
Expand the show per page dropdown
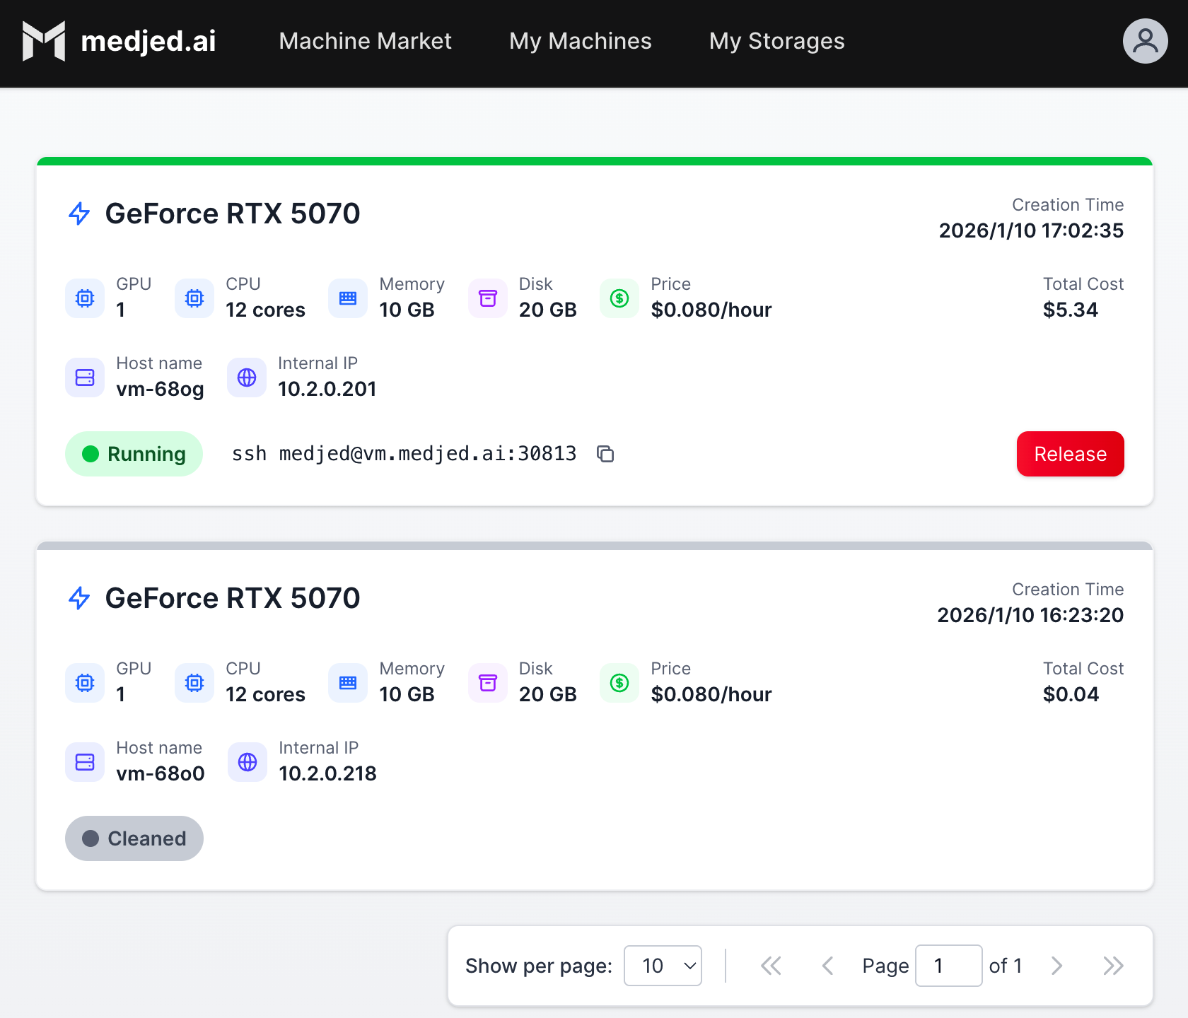click(x=663, y=966)
